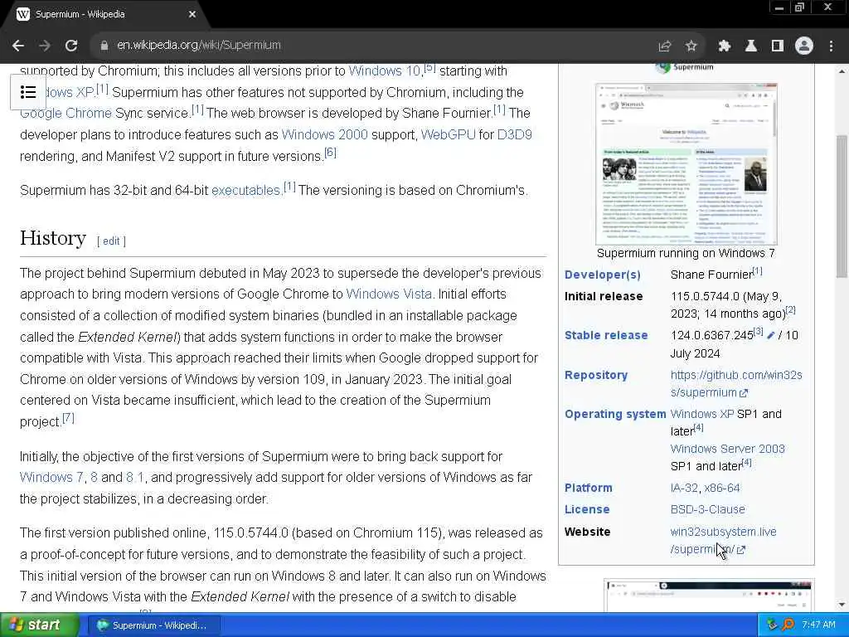849x637 pixels.
Task: Open infobox screenshot of Supermium on Windows 7
Action: [686, 164]
